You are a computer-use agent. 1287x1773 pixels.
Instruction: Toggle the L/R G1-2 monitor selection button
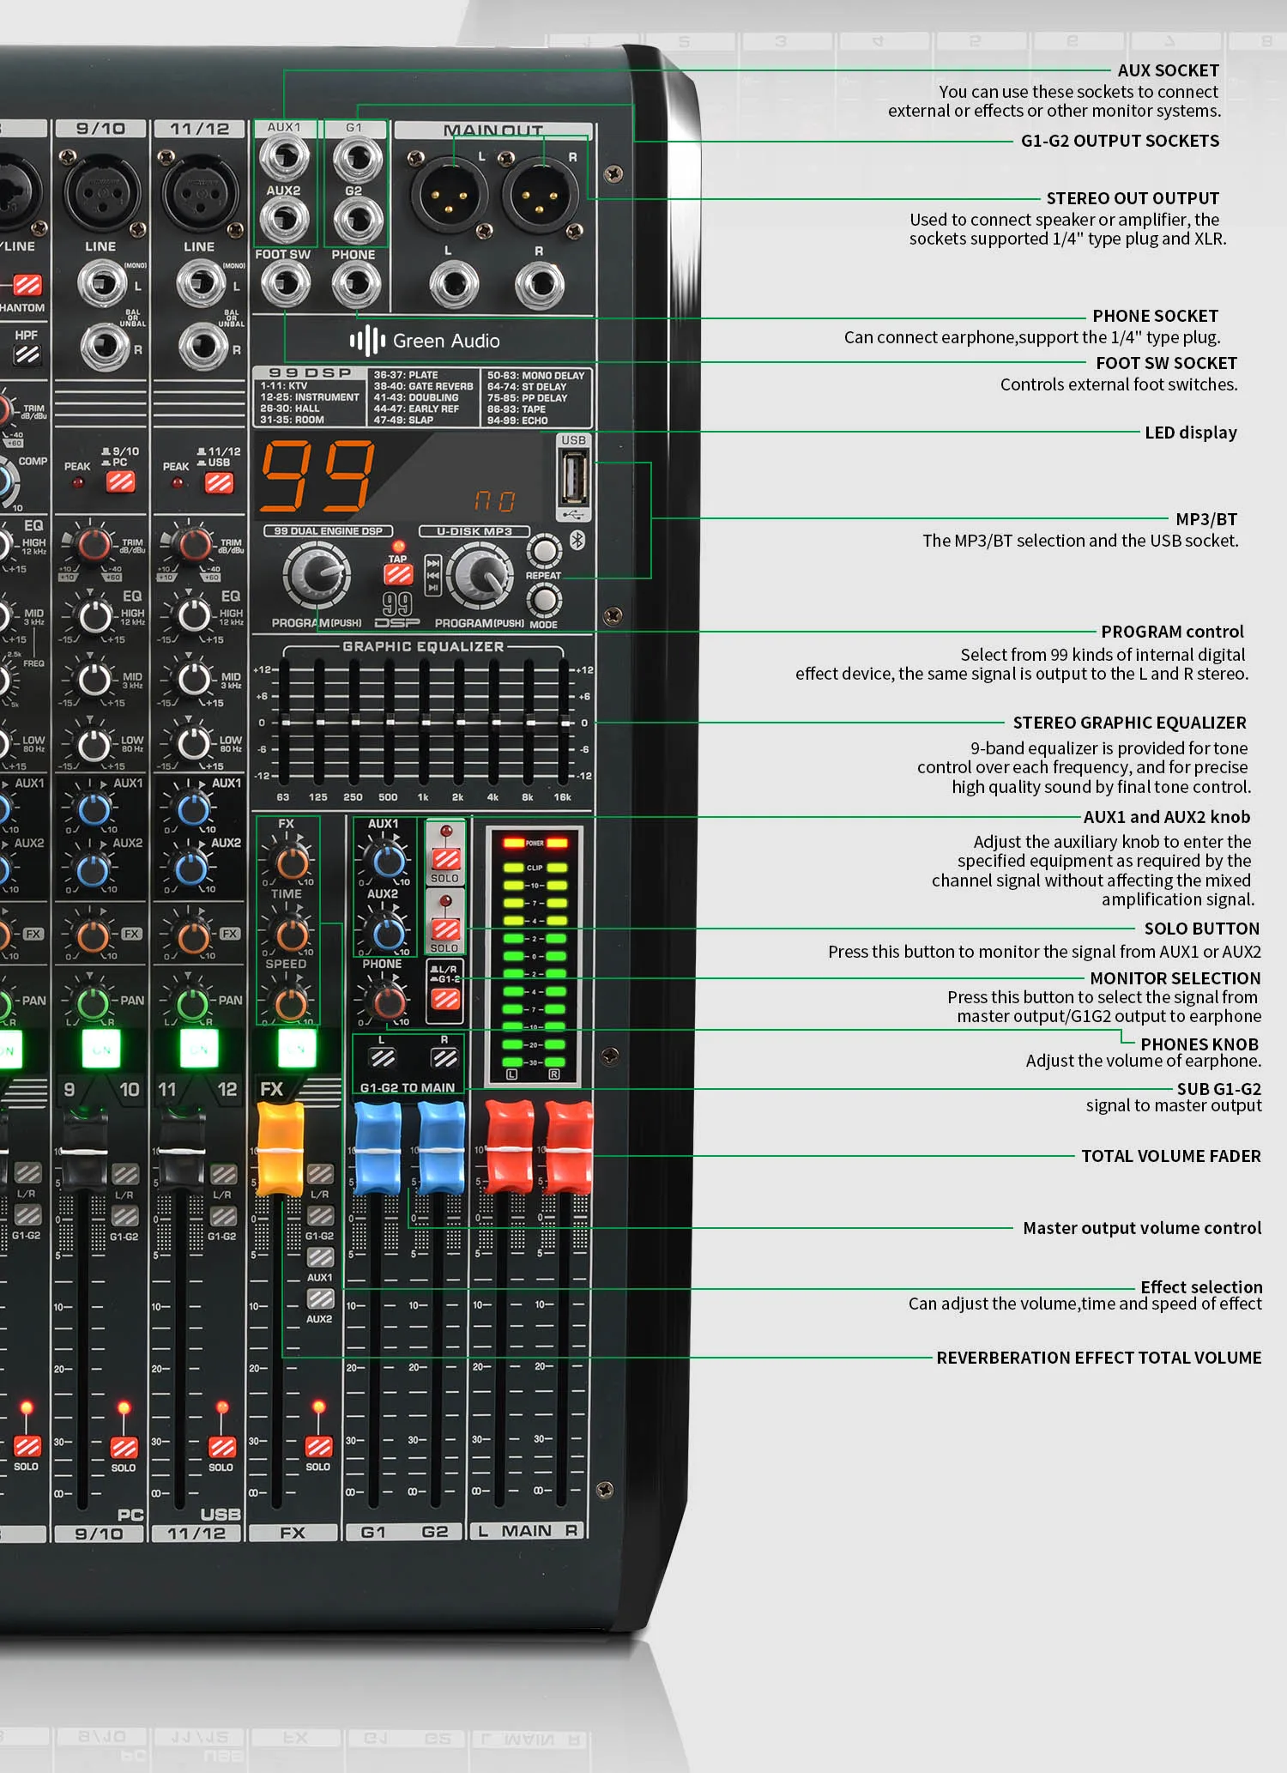click(x=445, y=998)
